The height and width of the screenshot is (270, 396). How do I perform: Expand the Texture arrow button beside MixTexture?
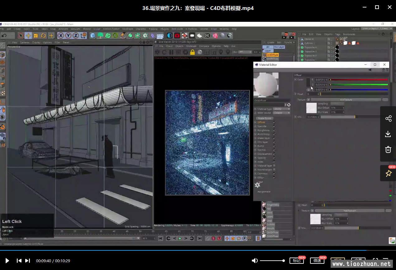pos(308,100)
